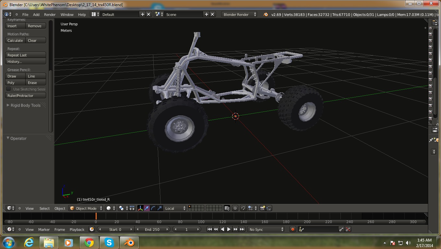441x249 pixels.
Task: Toggle proportional editing in Object Mode
Action: click(x=235, y=208)
